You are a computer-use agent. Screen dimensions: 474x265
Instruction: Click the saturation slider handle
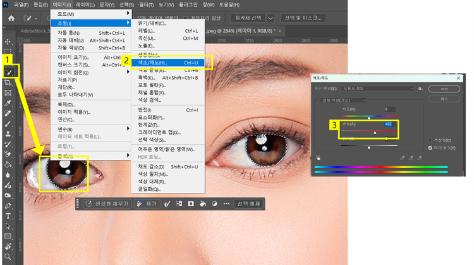375,133
